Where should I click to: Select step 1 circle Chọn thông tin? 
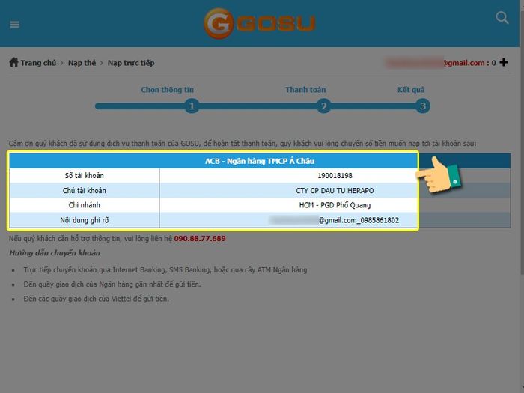(192, 106)
